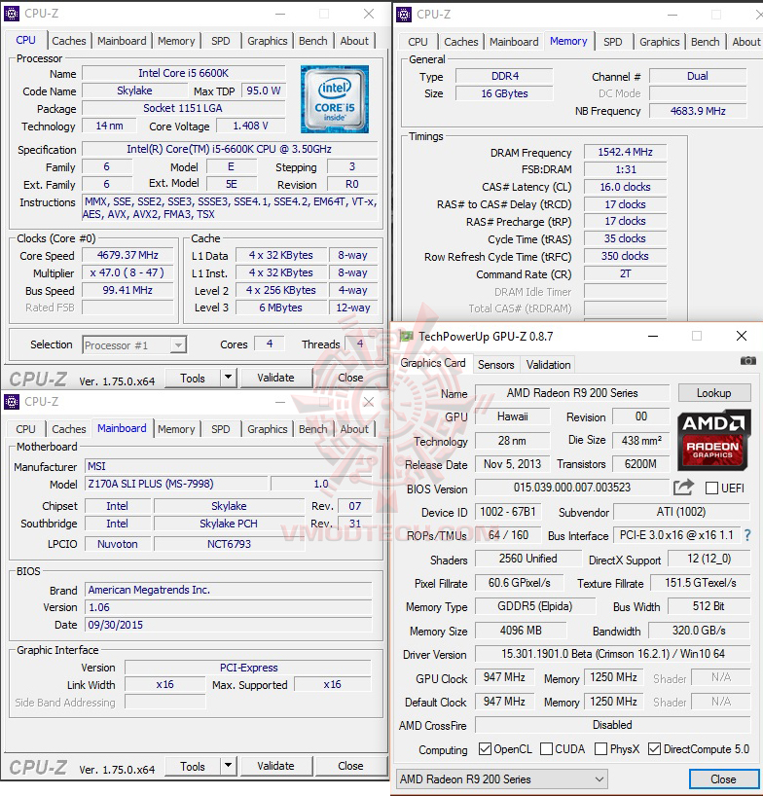Click Tools button in Mainboard window
This screenshot has height=796, width=763.
click(193, 765)
